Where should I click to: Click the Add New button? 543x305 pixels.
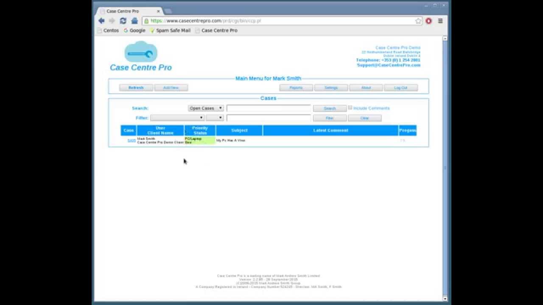(171, 88)
